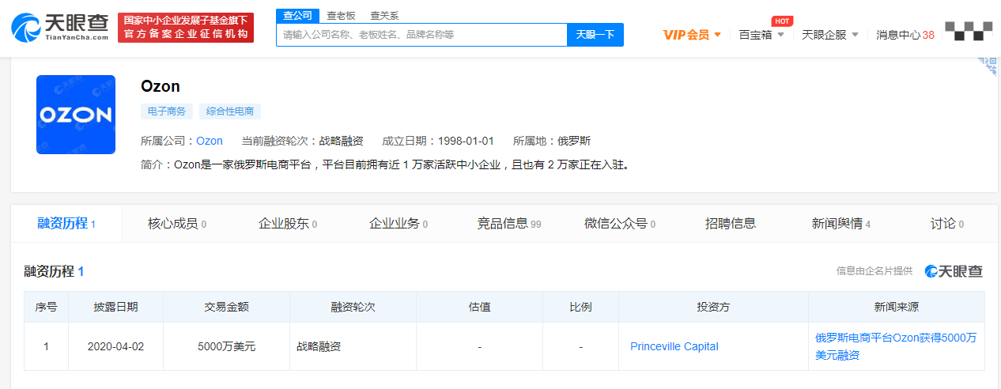Switch to 微信公众号 tab
The width and height of the screenshot is (1001, 389).
(620, 224)
